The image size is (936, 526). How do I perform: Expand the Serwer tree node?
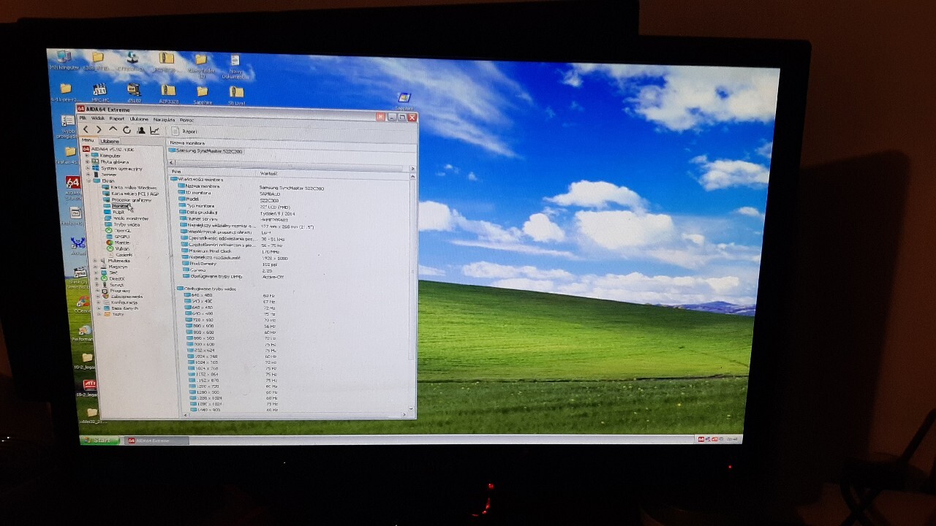(x=88, y=175)
